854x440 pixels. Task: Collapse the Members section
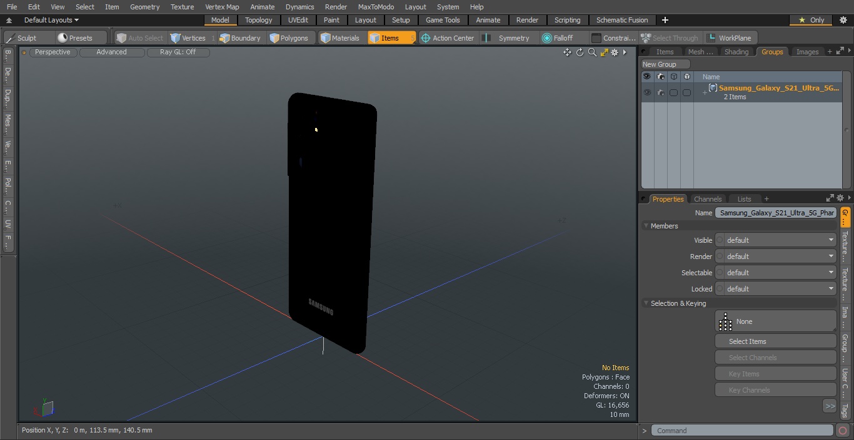(x=646, y=226)
